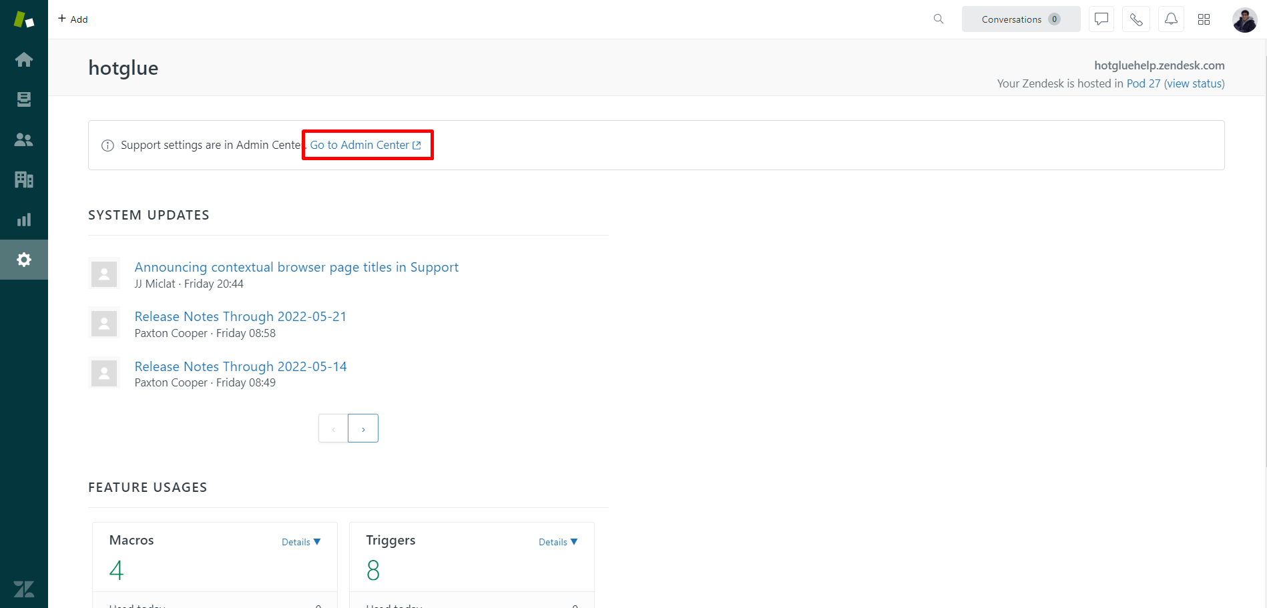Viewport: 1267px width, 608px height.
Task: Click the view status link
Action: (1194, 83)
